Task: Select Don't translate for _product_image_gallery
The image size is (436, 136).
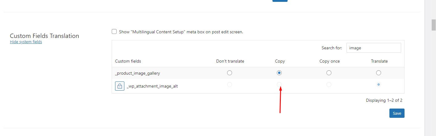Action: [230, 73]
